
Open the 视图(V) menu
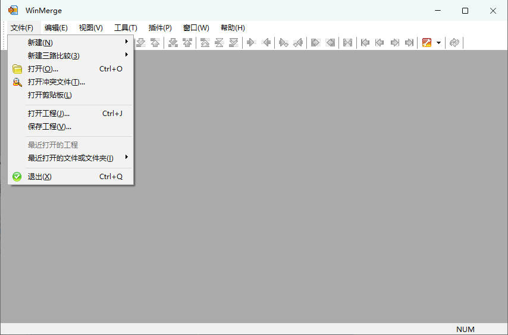(x=90, y=28)
